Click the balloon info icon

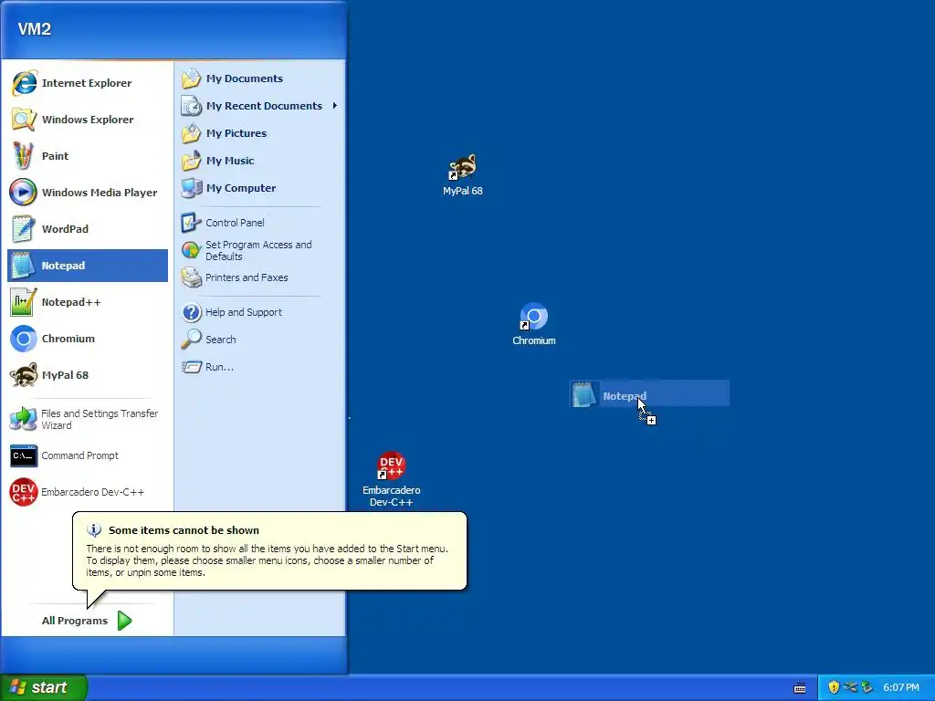click(x=94, y=530)
